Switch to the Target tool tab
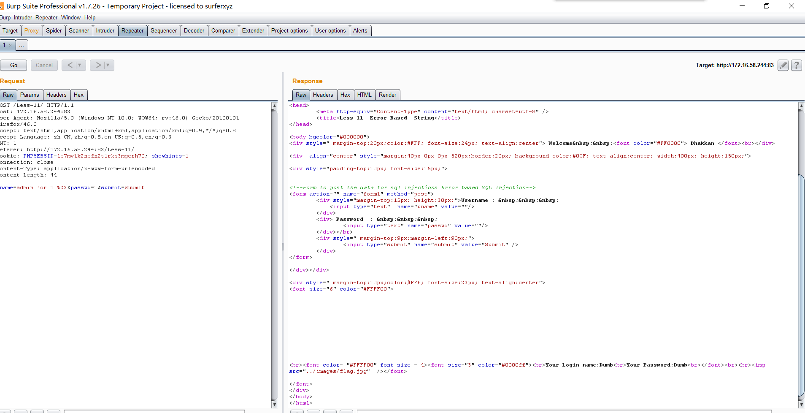Image resolution: width=805 pixels, height=413 pixels. click(10, 30)
